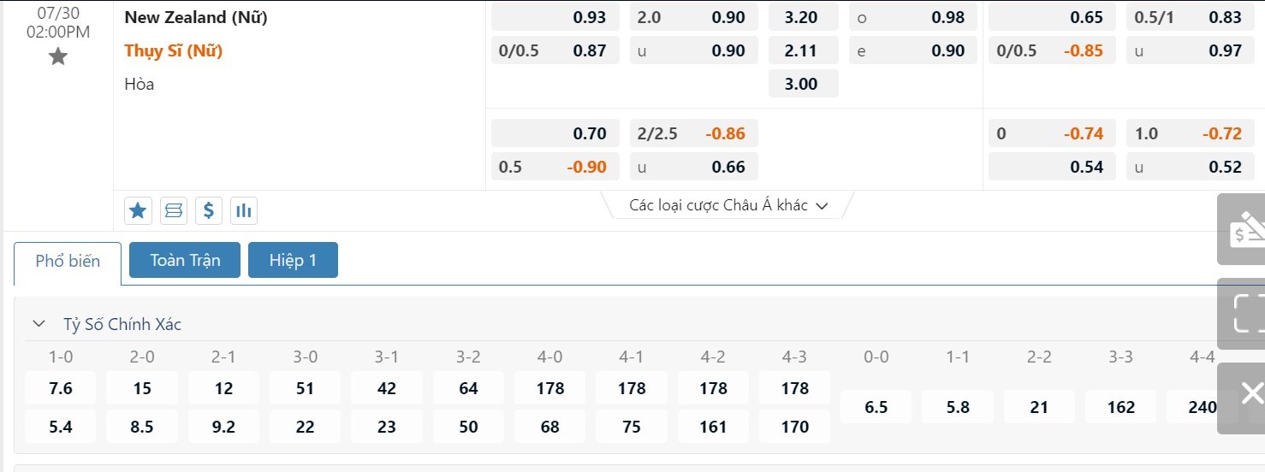Open the bar chart statistics icon
This screenshot has height=472, width=1265.
244,209
